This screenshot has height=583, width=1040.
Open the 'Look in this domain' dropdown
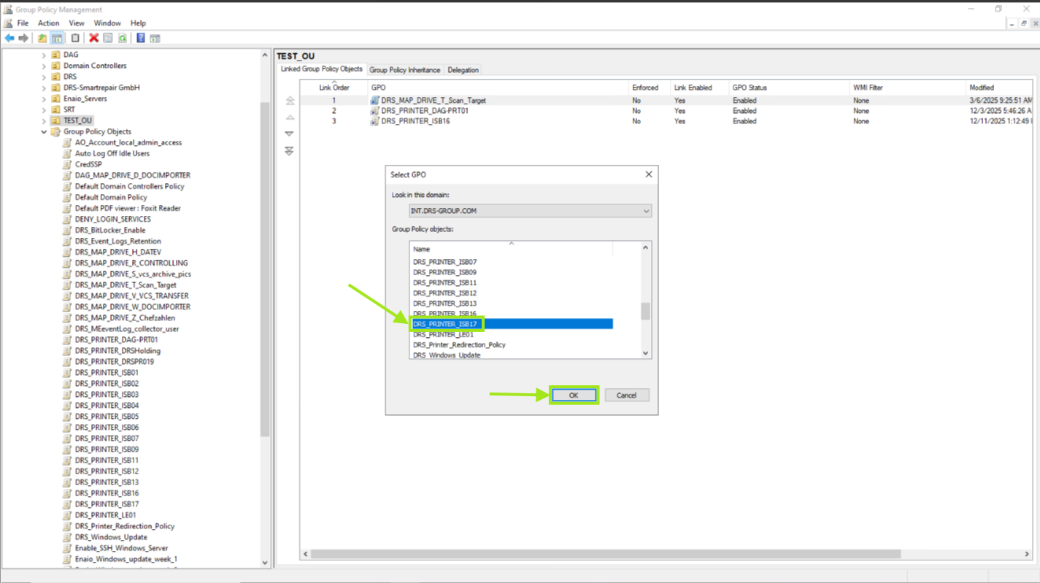(x=646, y=211)
